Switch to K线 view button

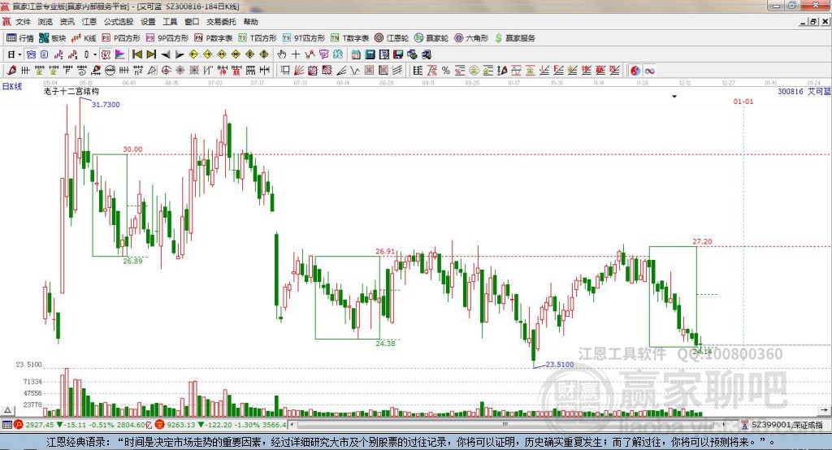[84, 38]
